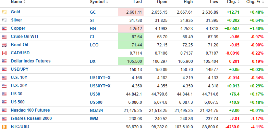Click the Gold bar icon
268x129 pixels.
(4, 12)
